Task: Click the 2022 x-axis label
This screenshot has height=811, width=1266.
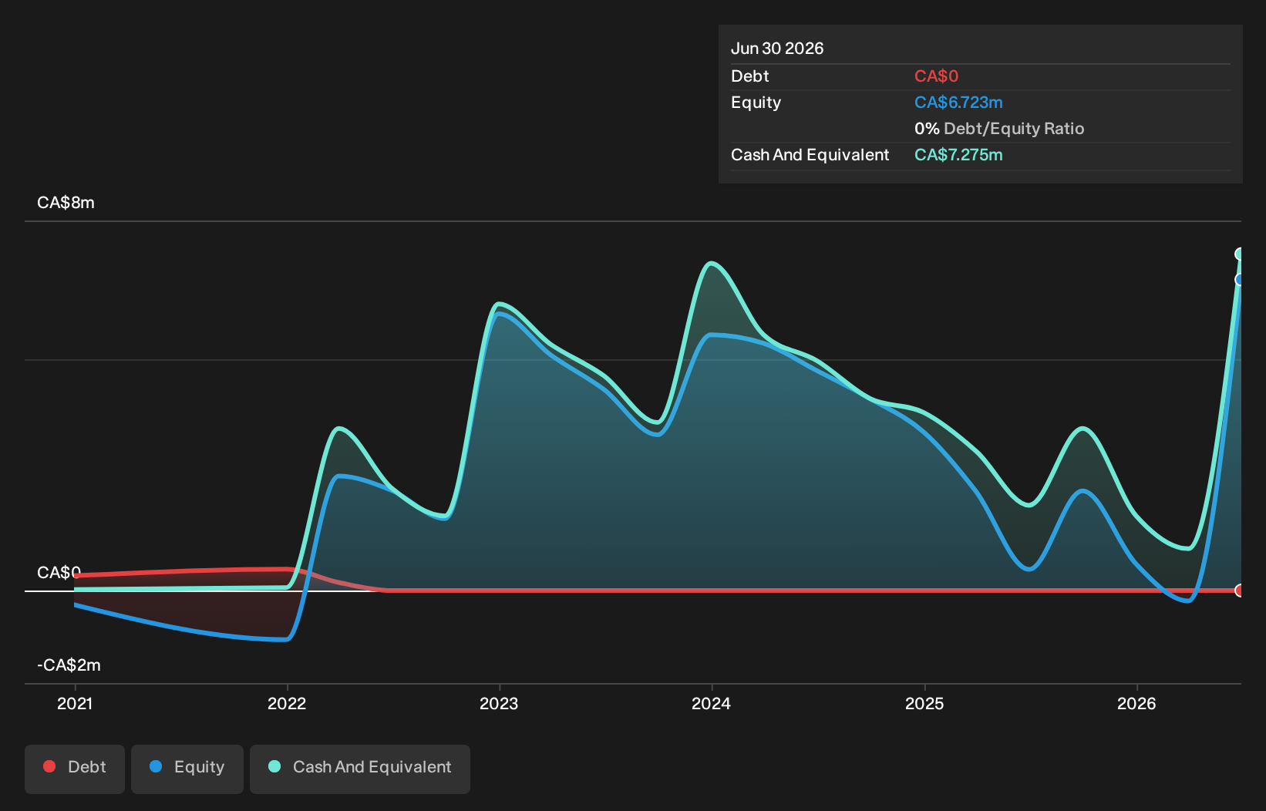Action: (x=287, y=703)
